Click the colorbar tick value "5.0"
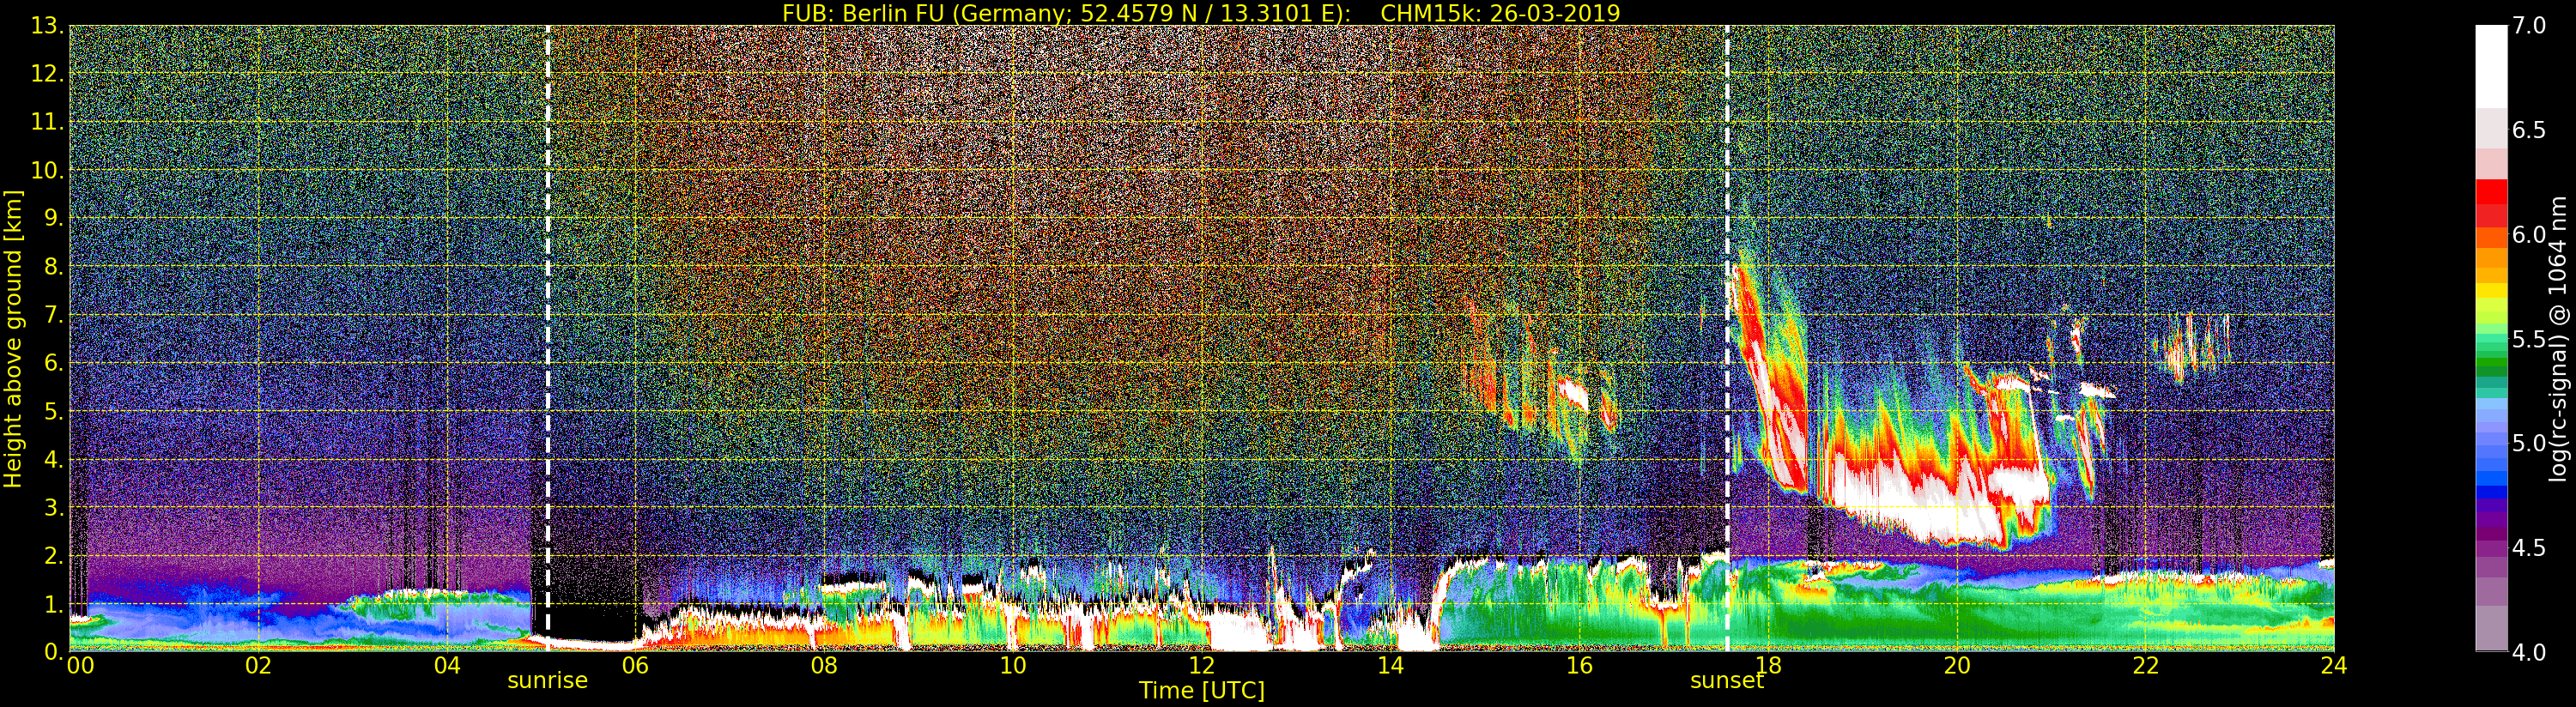This screenshot has height=707, width=2576. coord(2528,443)
